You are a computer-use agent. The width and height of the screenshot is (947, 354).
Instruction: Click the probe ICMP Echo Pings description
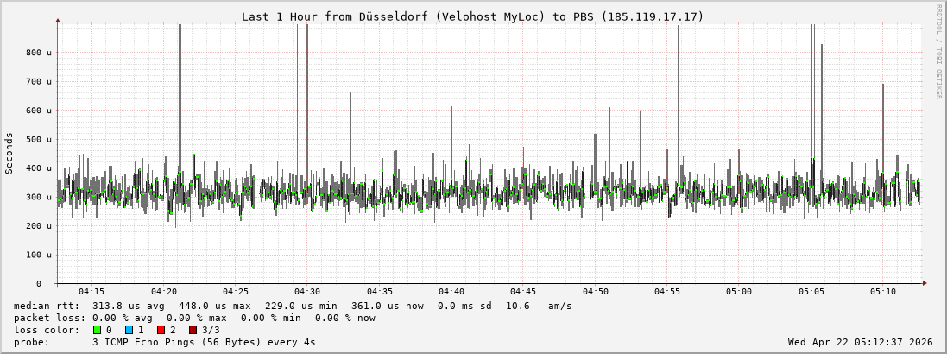[x=164, y=342]
